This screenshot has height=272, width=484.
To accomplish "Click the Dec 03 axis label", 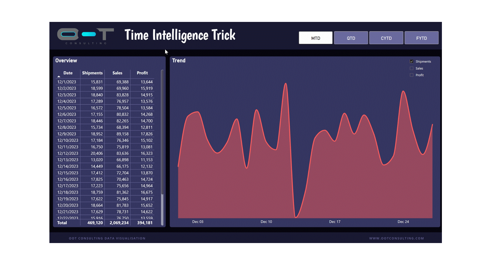I will (198, 222).
